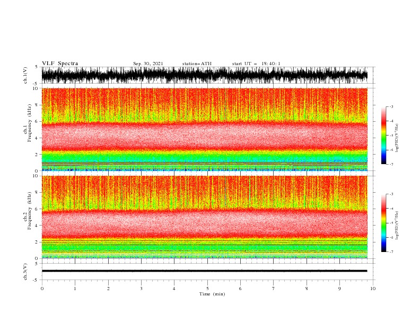Select ch.2 color bar "log(PSD)(V²/Hz)" label
The width and height of the screenshot is (420, 324).
coord(397,225)
